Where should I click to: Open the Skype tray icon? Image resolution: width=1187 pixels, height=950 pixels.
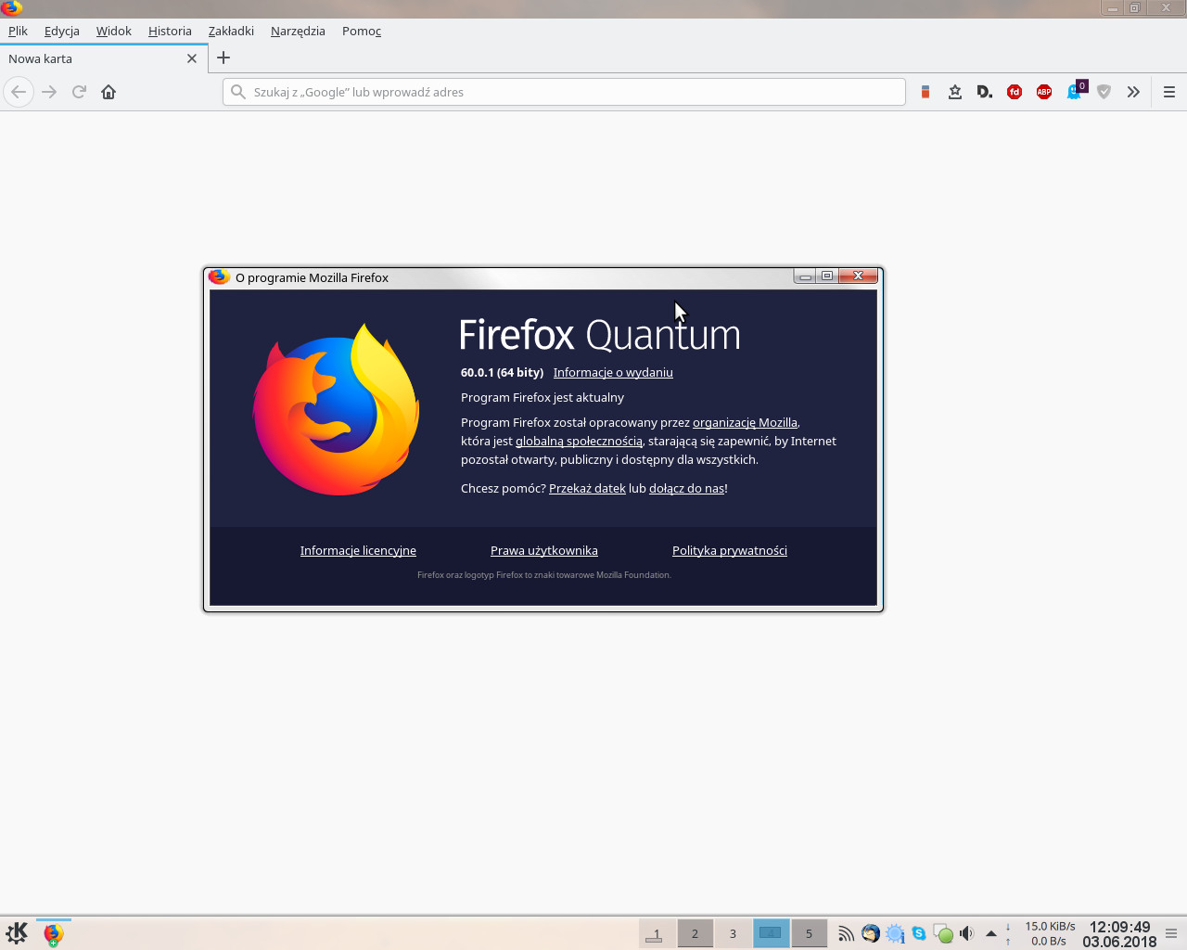(x=919, y=933)
